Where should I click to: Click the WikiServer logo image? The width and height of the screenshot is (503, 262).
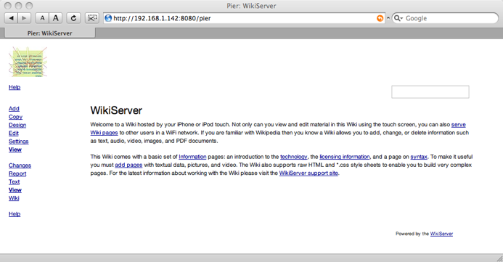click(x=28, y=62)
